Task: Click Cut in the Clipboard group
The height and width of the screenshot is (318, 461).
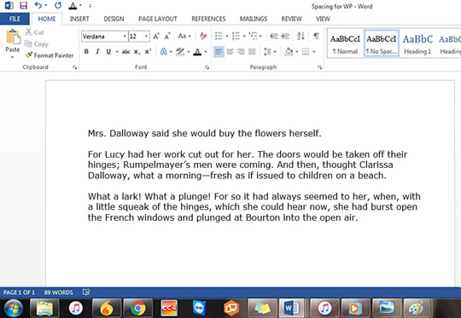Action: tap(34, 32)
